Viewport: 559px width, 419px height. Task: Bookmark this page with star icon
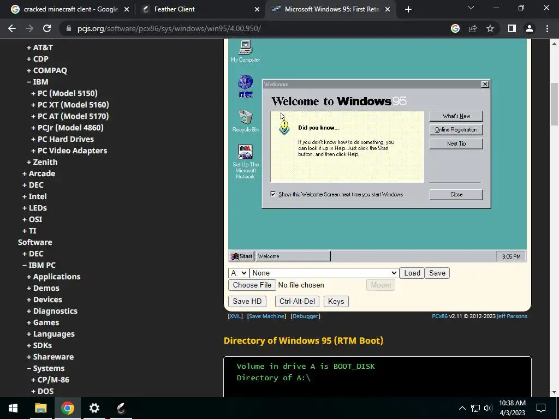[x=490, y=28]
